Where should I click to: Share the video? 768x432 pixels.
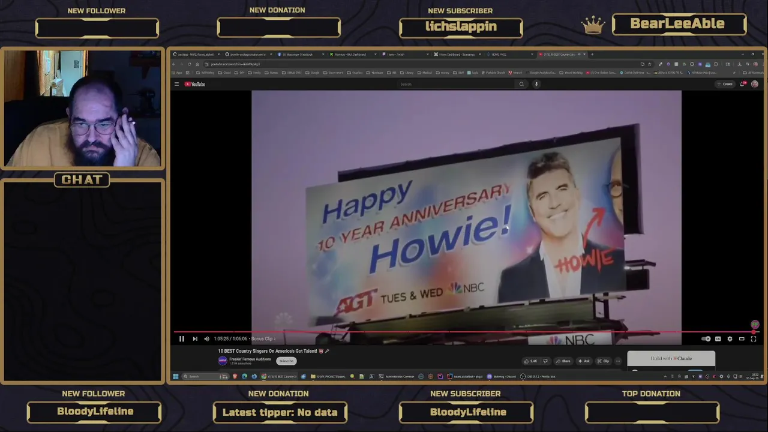(563, 361)
